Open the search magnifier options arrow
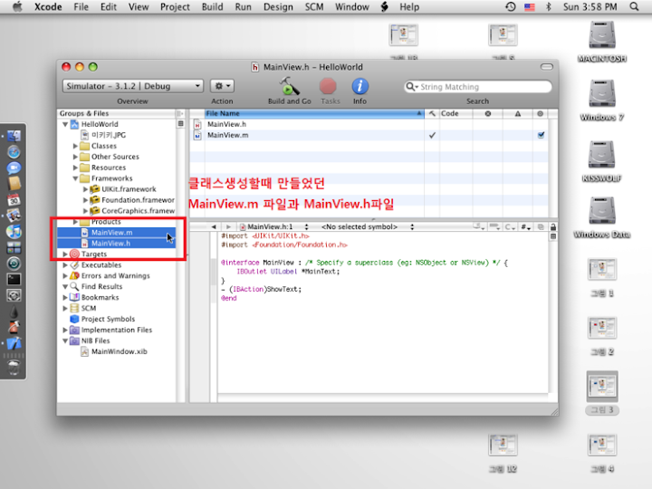652x489 pixels. coord(412,87)
